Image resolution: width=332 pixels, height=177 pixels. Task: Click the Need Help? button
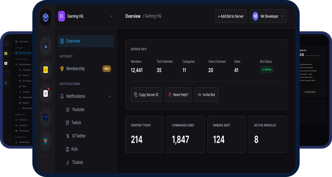point(178,95)
